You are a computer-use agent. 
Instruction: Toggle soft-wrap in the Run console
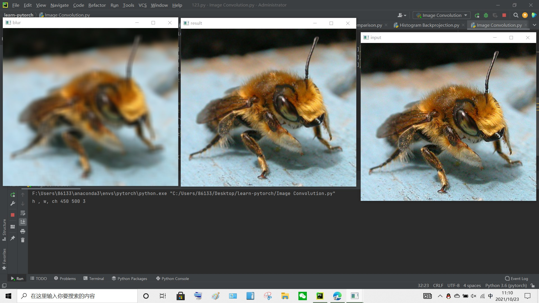23,213
